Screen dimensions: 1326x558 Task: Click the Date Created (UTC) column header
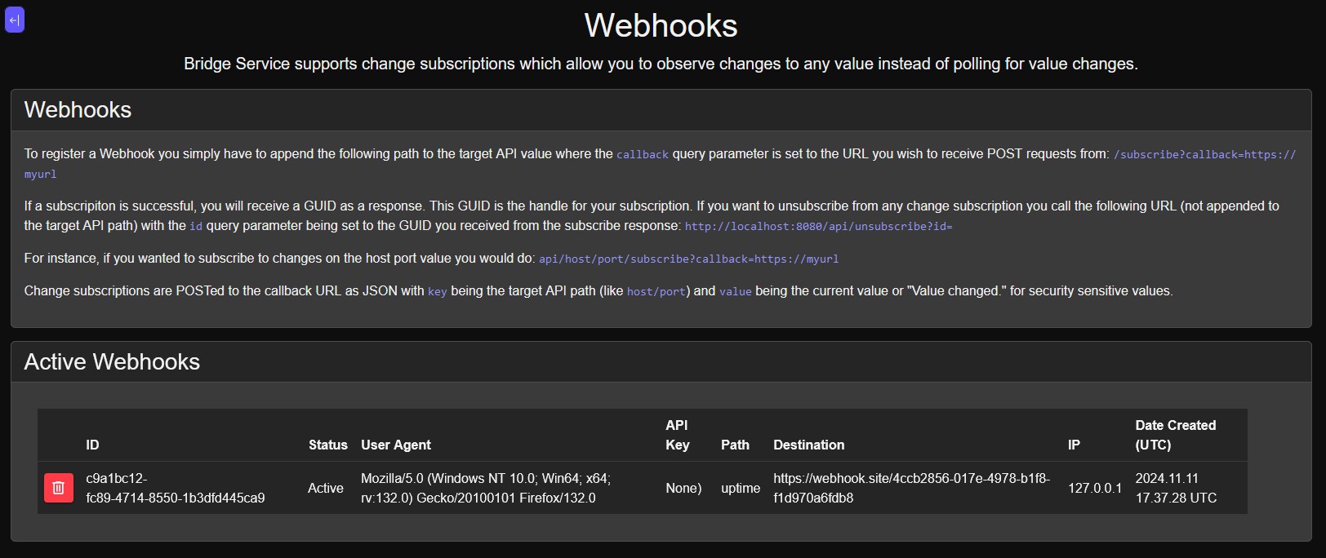pos(1175,435)
